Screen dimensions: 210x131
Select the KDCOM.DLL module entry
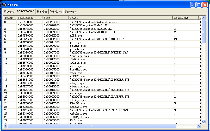click(x=102, y=29)
